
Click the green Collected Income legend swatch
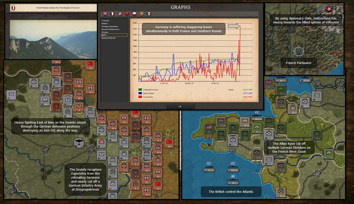click(x=140, y=90)
